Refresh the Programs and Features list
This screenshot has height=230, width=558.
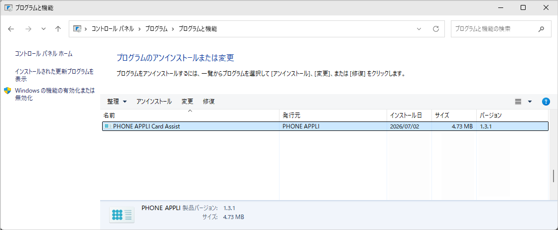coord(435,29)
